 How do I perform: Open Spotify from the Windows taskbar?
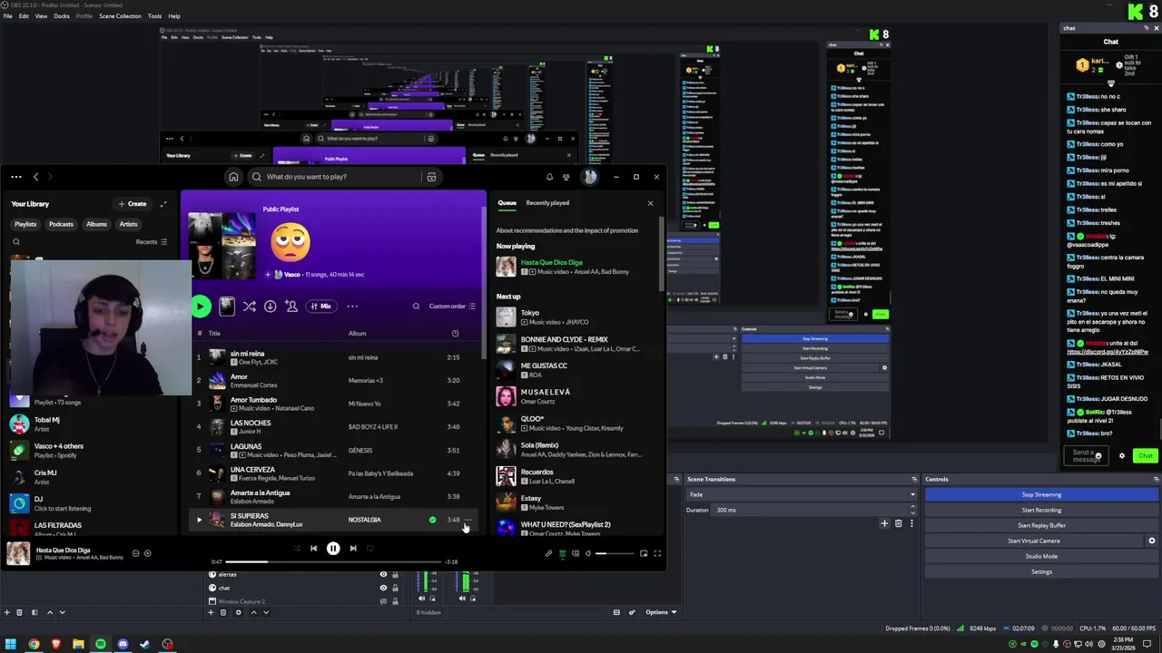[x=100, y=644]
